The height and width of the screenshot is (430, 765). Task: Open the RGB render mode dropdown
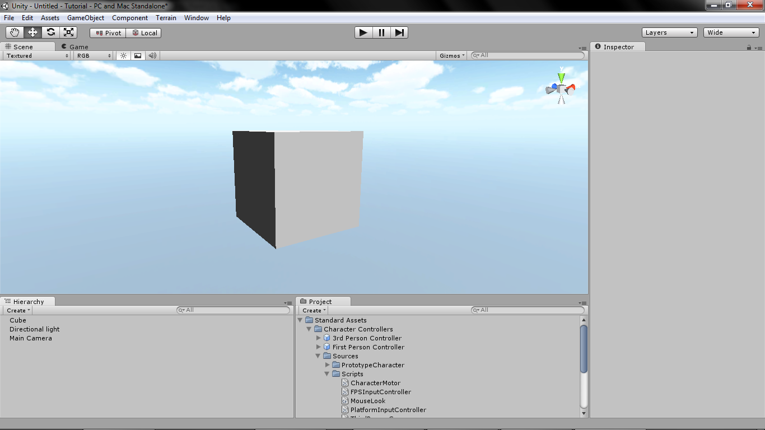tap(94, 55)
